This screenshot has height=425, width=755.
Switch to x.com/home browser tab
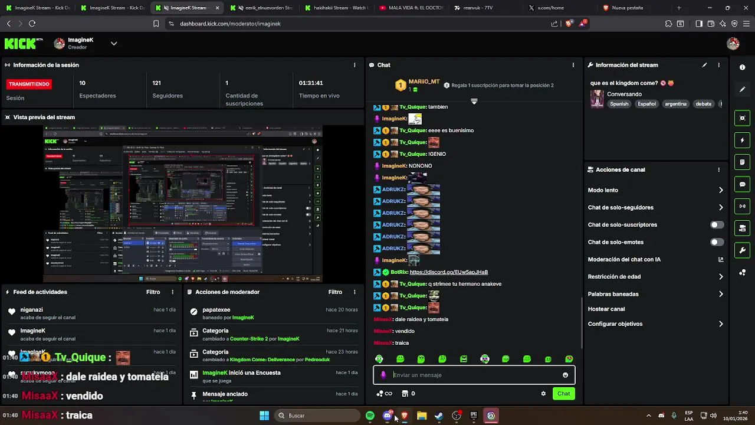[559, 8]
